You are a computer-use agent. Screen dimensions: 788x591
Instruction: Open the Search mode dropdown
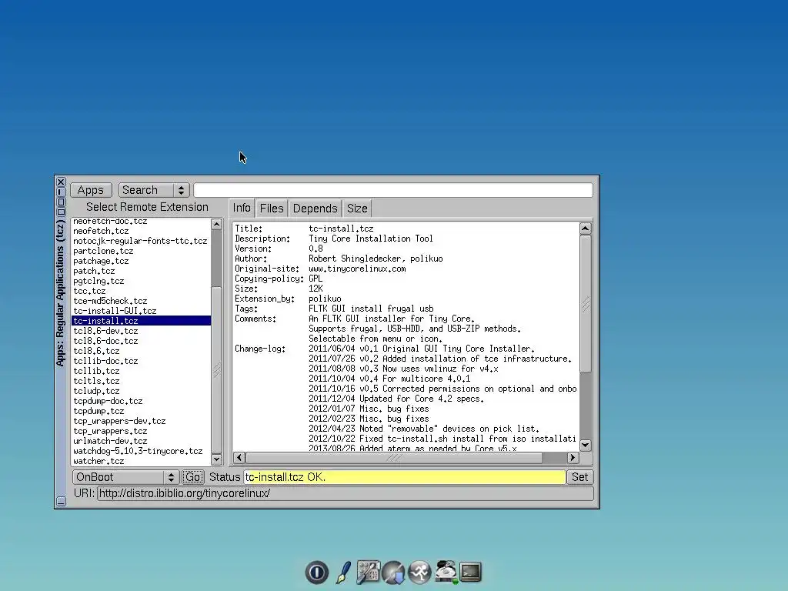tap(154, 190)
